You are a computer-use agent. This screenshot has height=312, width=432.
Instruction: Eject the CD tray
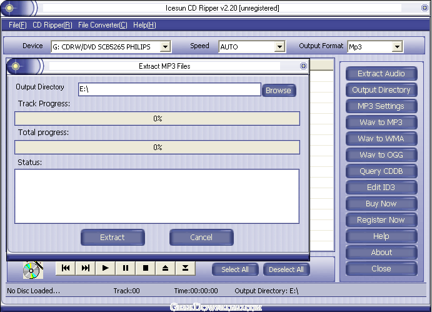tap(165, 268)
